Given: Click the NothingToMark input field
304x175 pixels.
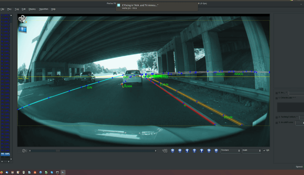Looking at the screenshot, I should [302, 118].
